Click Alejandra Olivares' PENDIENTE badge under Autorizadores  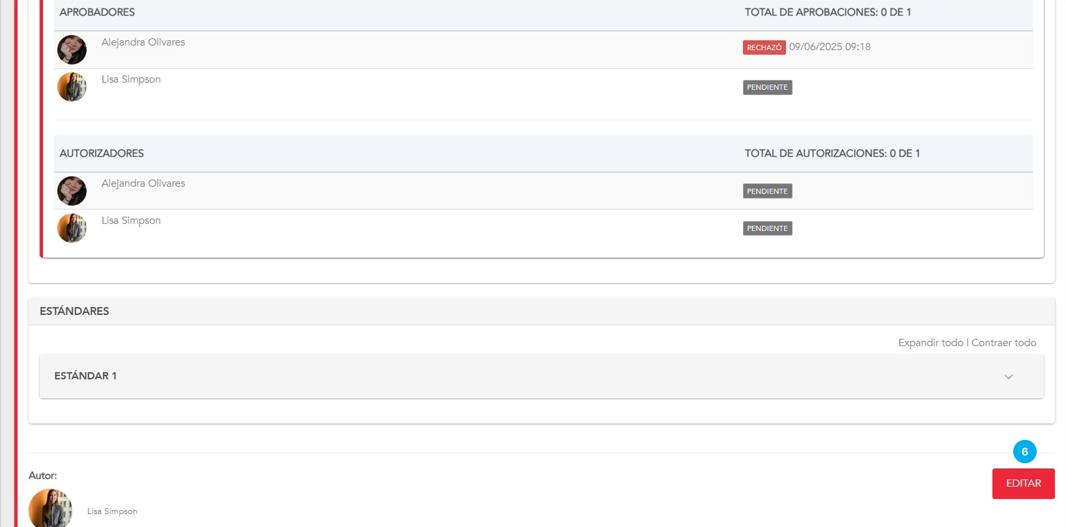pyautogui.click(x=767, y=191)
